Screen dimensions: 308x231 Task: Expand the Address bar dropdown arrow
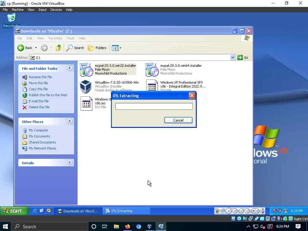tap(233, 57)
